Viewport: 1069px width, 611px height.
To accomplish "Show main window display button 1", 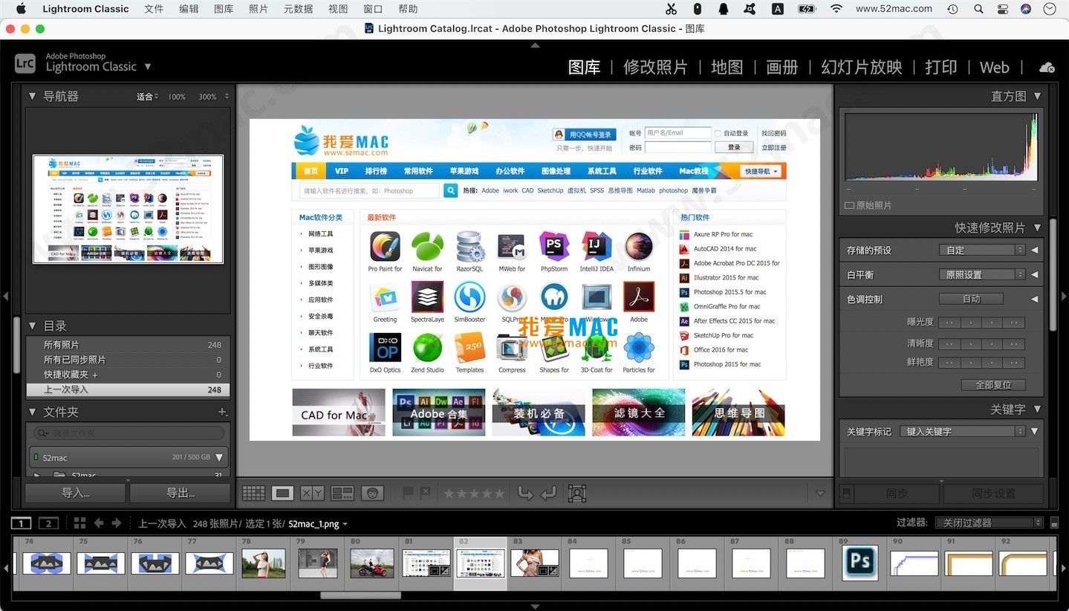I will point(22,523).
